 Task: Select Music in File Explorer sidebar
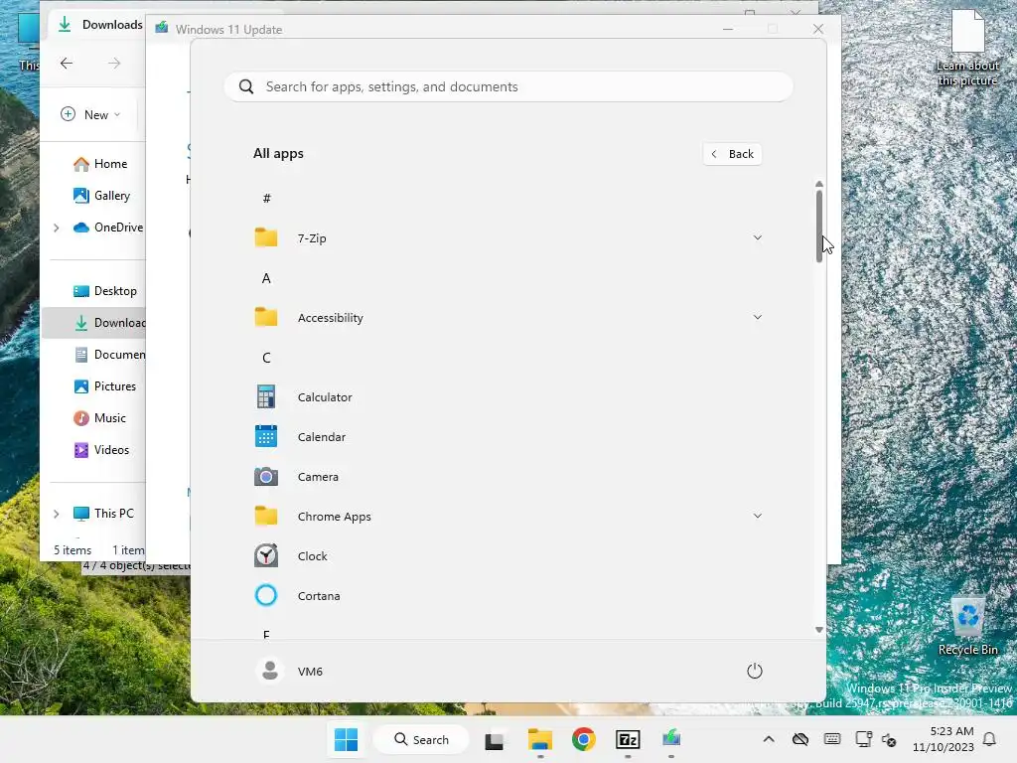click(x=100, y=418)
